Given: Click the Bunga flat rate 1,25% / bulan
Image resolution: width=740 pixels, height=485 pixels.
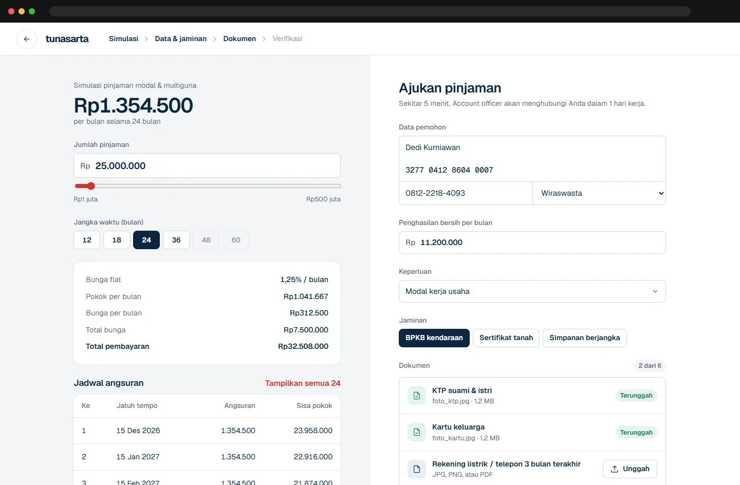Looking at the screenshot, I should (304, 279).
